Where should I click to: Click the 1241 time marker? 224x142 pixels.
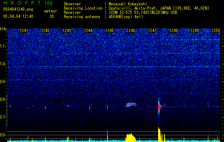pyautogui.click(x=24, y=31)
